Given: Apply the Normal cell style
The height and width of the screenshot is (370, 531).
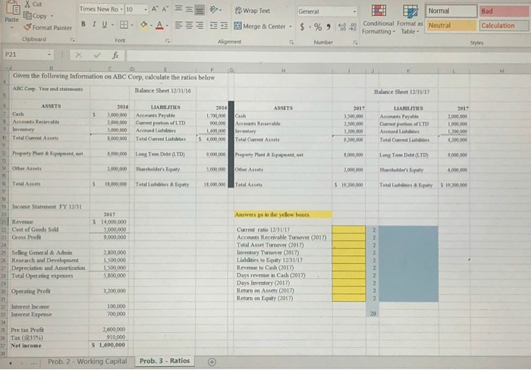Looking at the screenshot, I should pyautogui.click(x=451, y=11).
